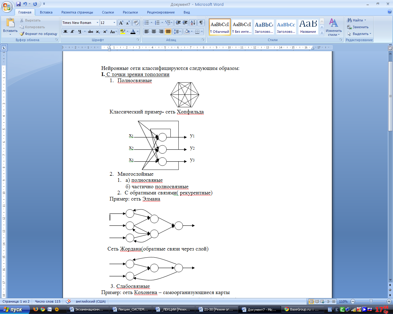Click the Office button

[7, 6]
